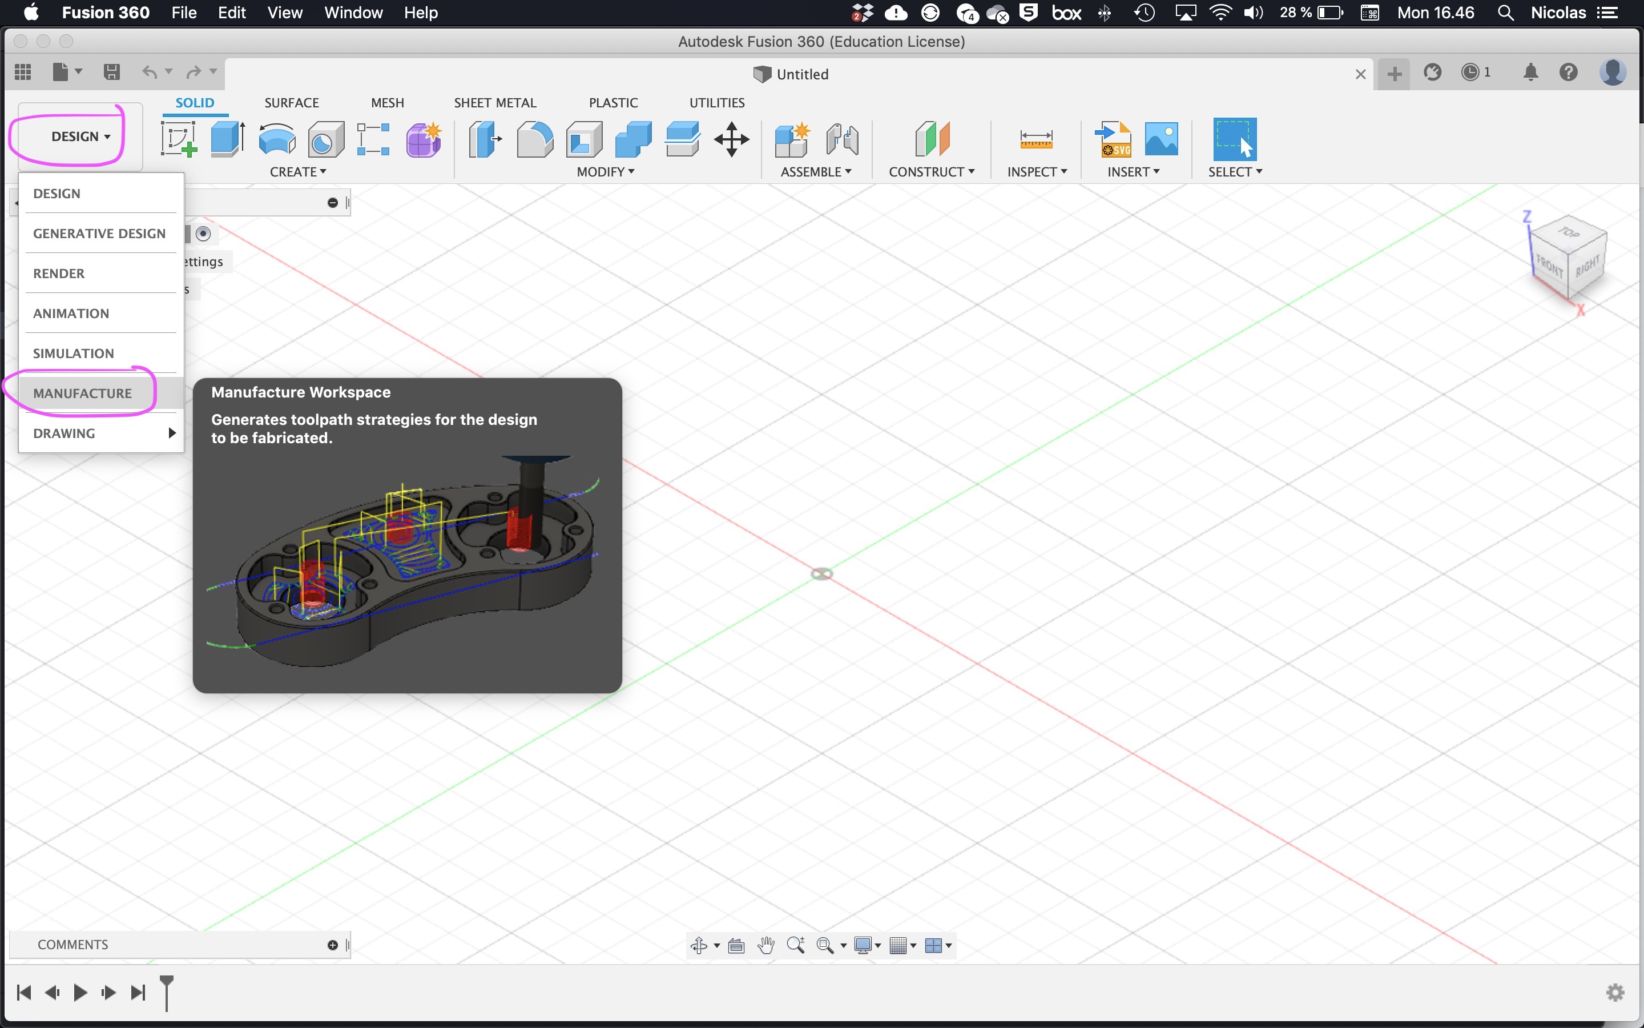Click the Undo arrow
The image size is (1644, 1028).
pyautogui.click(x=150, y=72)
